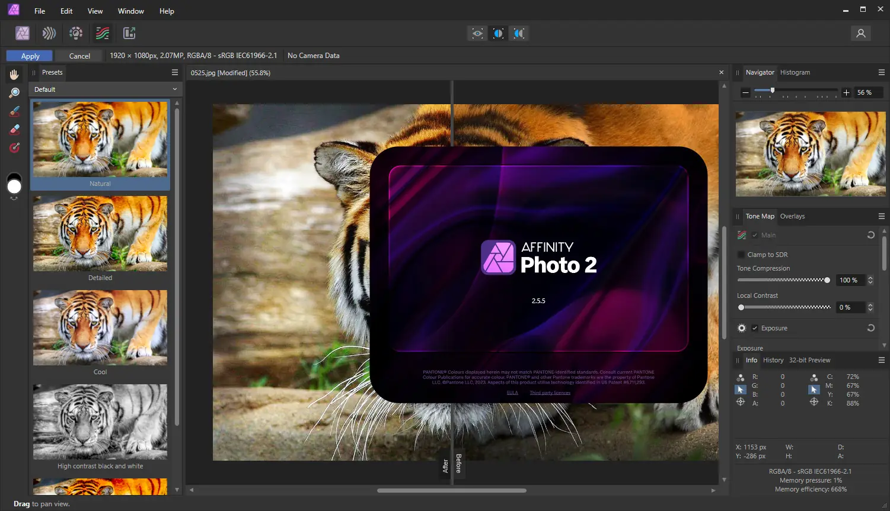Click the Tone Compression 100 % field

(851, 280)
